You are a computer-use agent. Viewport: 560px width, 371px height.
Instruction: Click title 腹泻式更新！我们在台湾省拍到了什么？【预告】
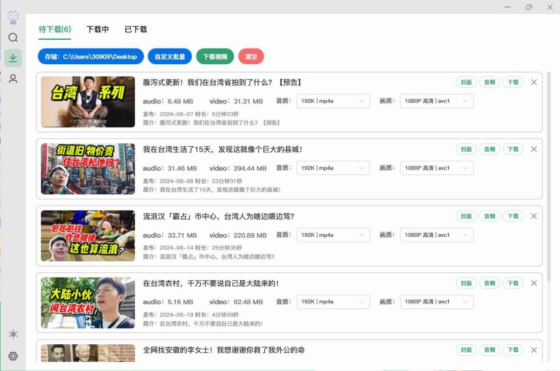[x=222, y=83]
